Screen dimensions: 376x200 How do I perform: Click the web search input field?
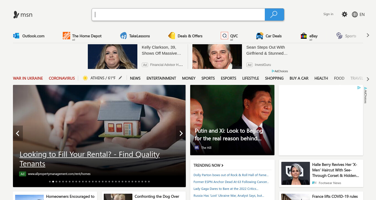[x=178, y=15]
